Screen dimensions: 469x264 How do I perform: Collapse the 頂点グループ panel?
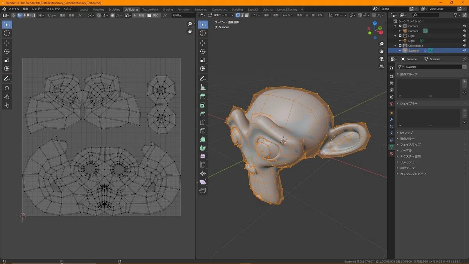coord(409,74)
